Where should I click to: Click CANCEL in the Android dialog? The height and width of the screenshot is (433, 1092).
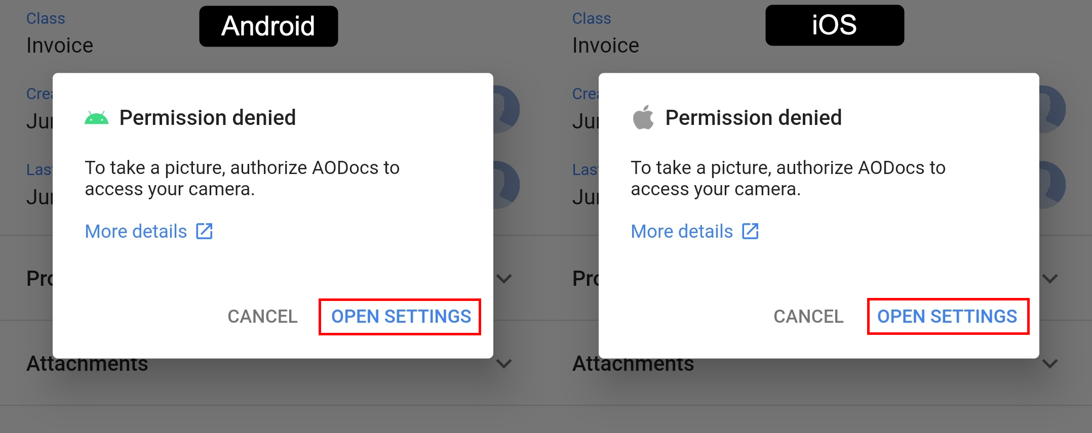(262, 317)
